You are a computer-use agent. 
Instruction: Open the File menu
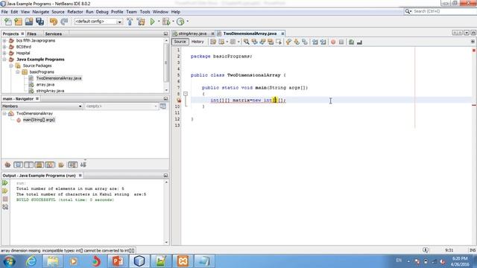pyautogui.click(x=4, y=12)
